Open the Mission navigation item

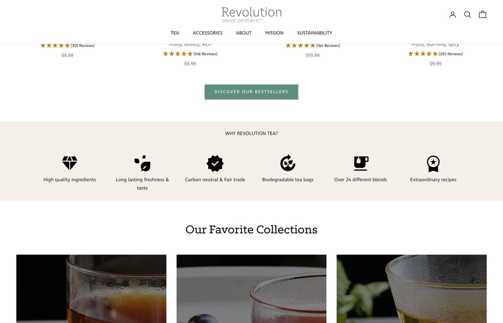[274, 33]
